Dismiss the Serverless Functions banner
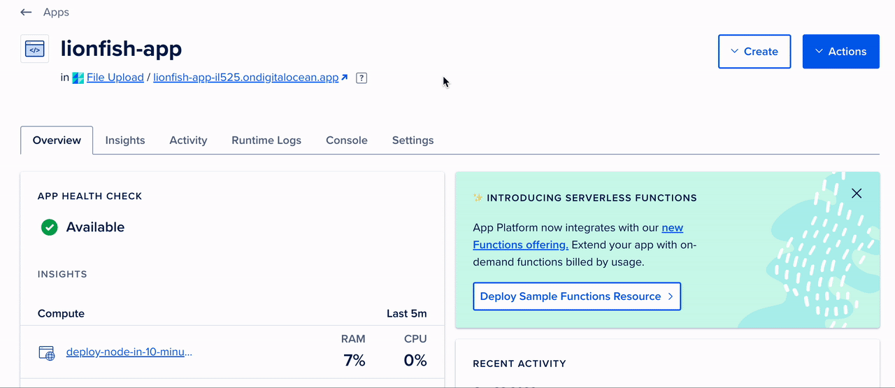Viewport: 895px width, 388px height. [857, 194]
